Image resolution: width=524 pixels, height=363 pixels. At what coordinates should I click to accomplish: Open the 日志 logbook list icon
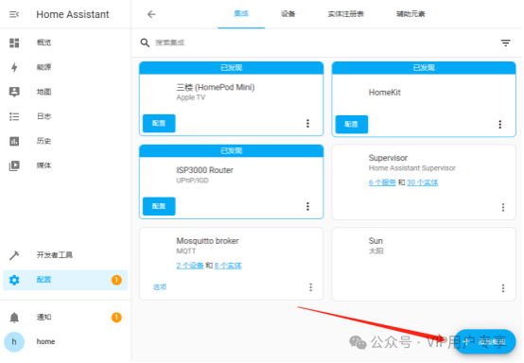click(14, 116)
